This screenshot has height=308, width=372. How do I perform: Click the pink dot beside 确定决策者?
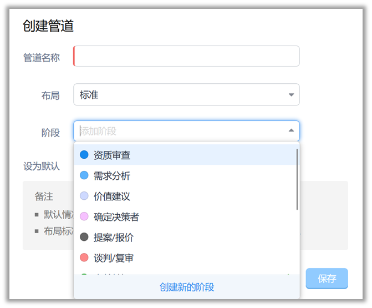[x=84, y=216]
